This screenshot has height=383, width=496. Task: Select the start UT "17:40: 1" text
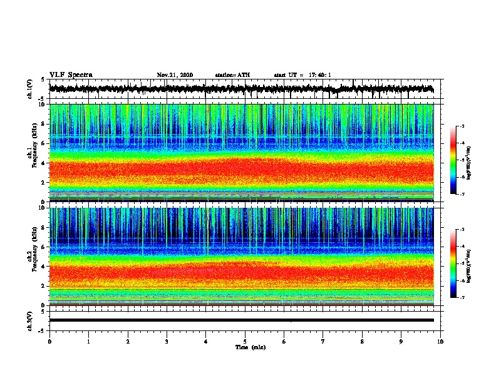[320, 75]
